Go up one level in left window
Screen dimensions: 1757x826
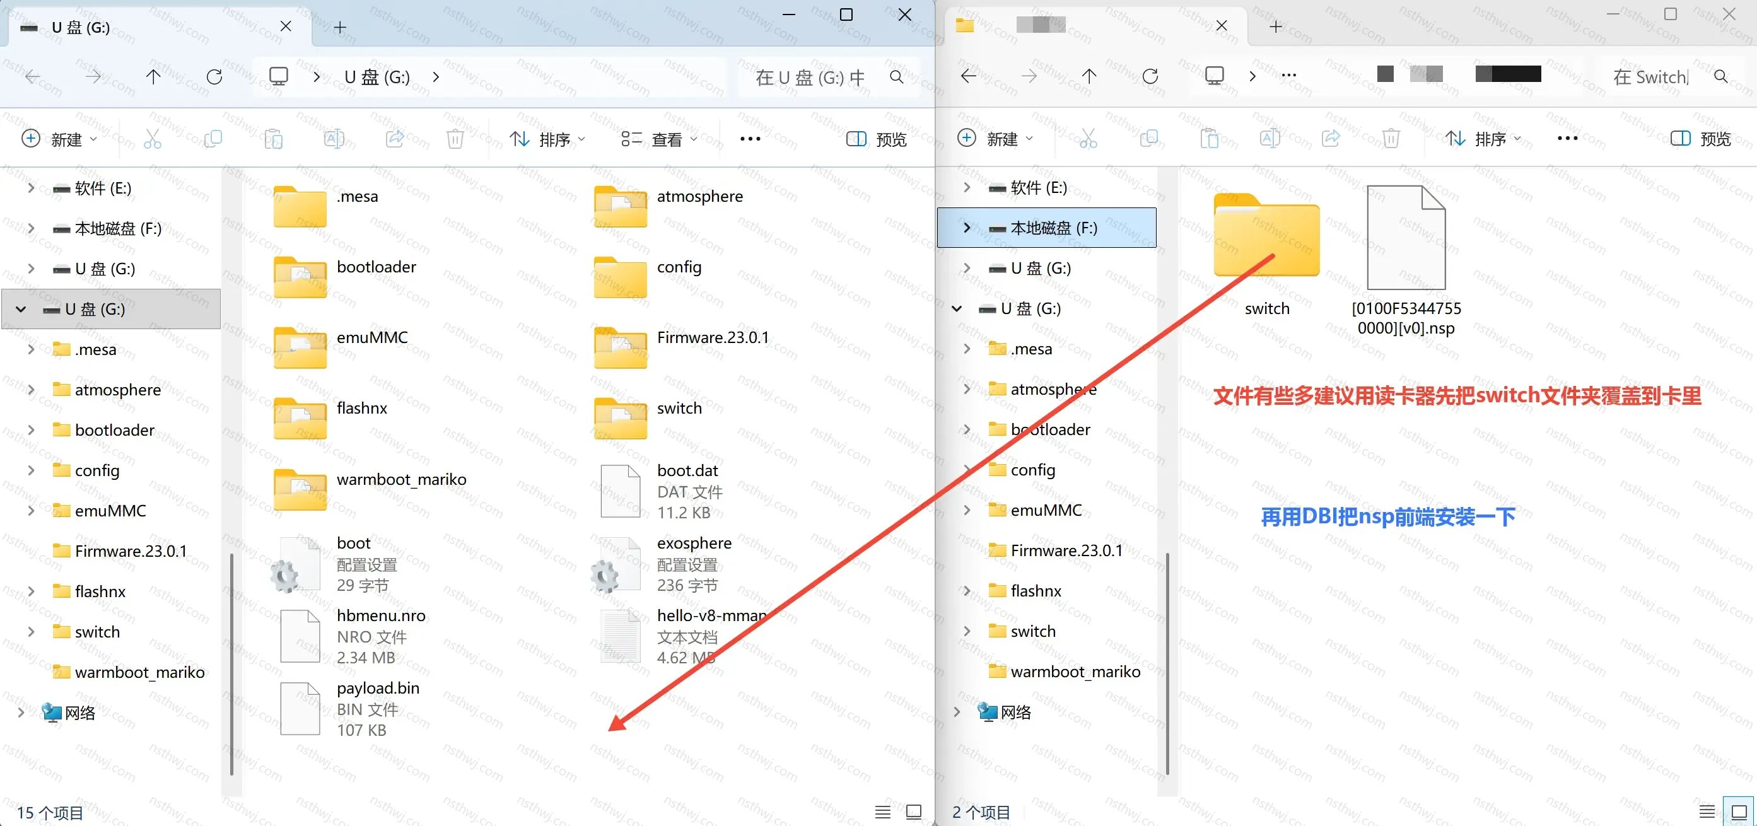(x=153, y=76)
